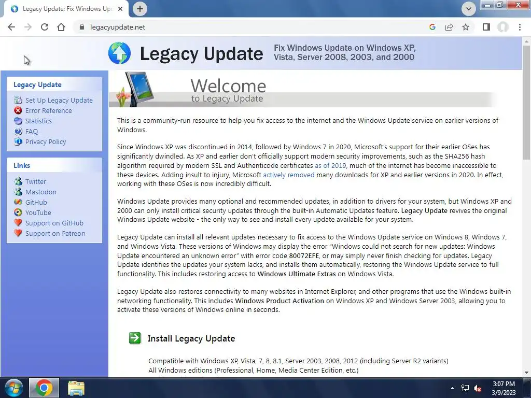Click the Mastodon people icon
This screenshot has height=398, width=531.
(18, 192)
